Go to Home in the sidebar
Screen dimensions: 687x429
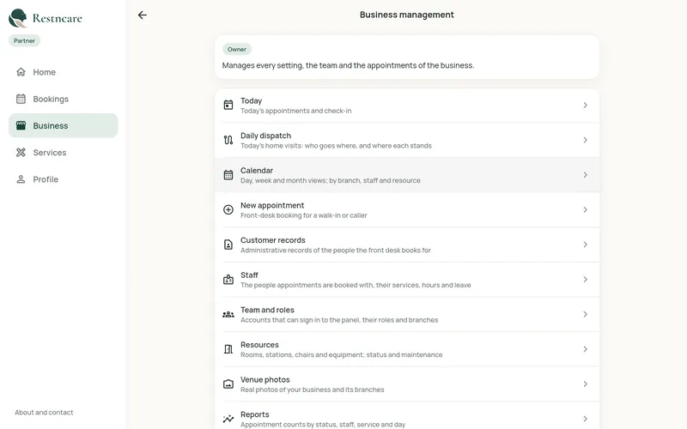63,72
